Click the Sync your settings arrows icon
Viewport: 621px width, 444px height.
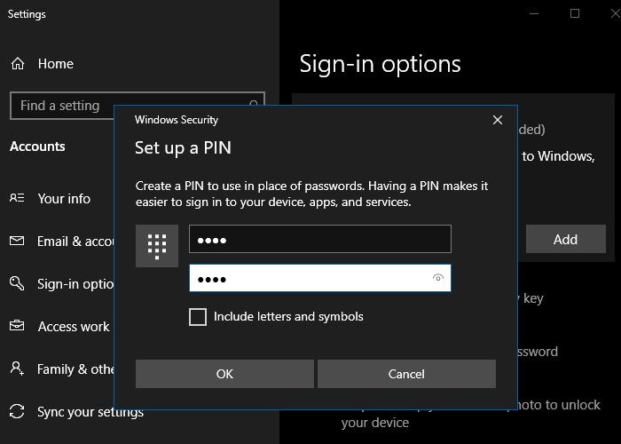click(x=17, y=411)
